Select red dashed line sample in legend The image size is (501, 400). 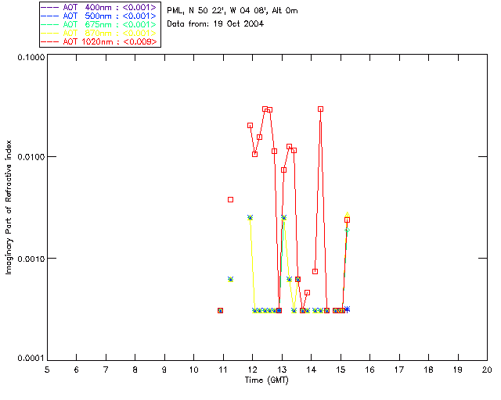click(50, 41)
